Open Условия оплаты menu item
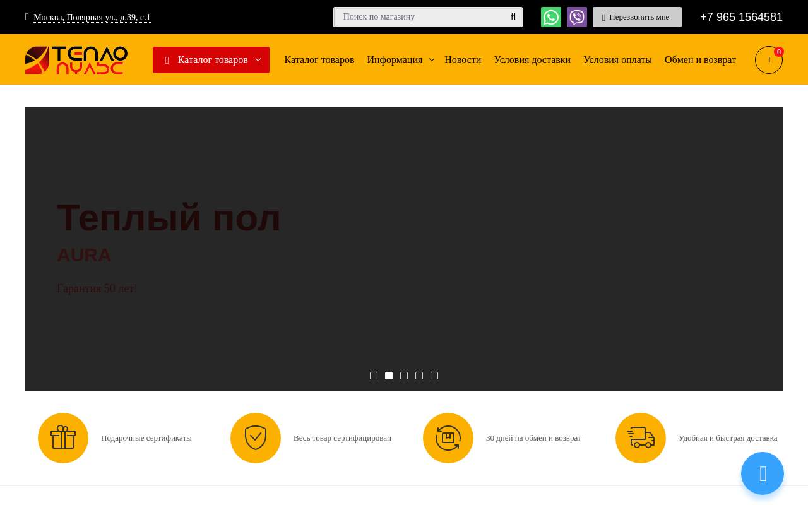Viewport: 808px width, 505px height. coord(617,60)
